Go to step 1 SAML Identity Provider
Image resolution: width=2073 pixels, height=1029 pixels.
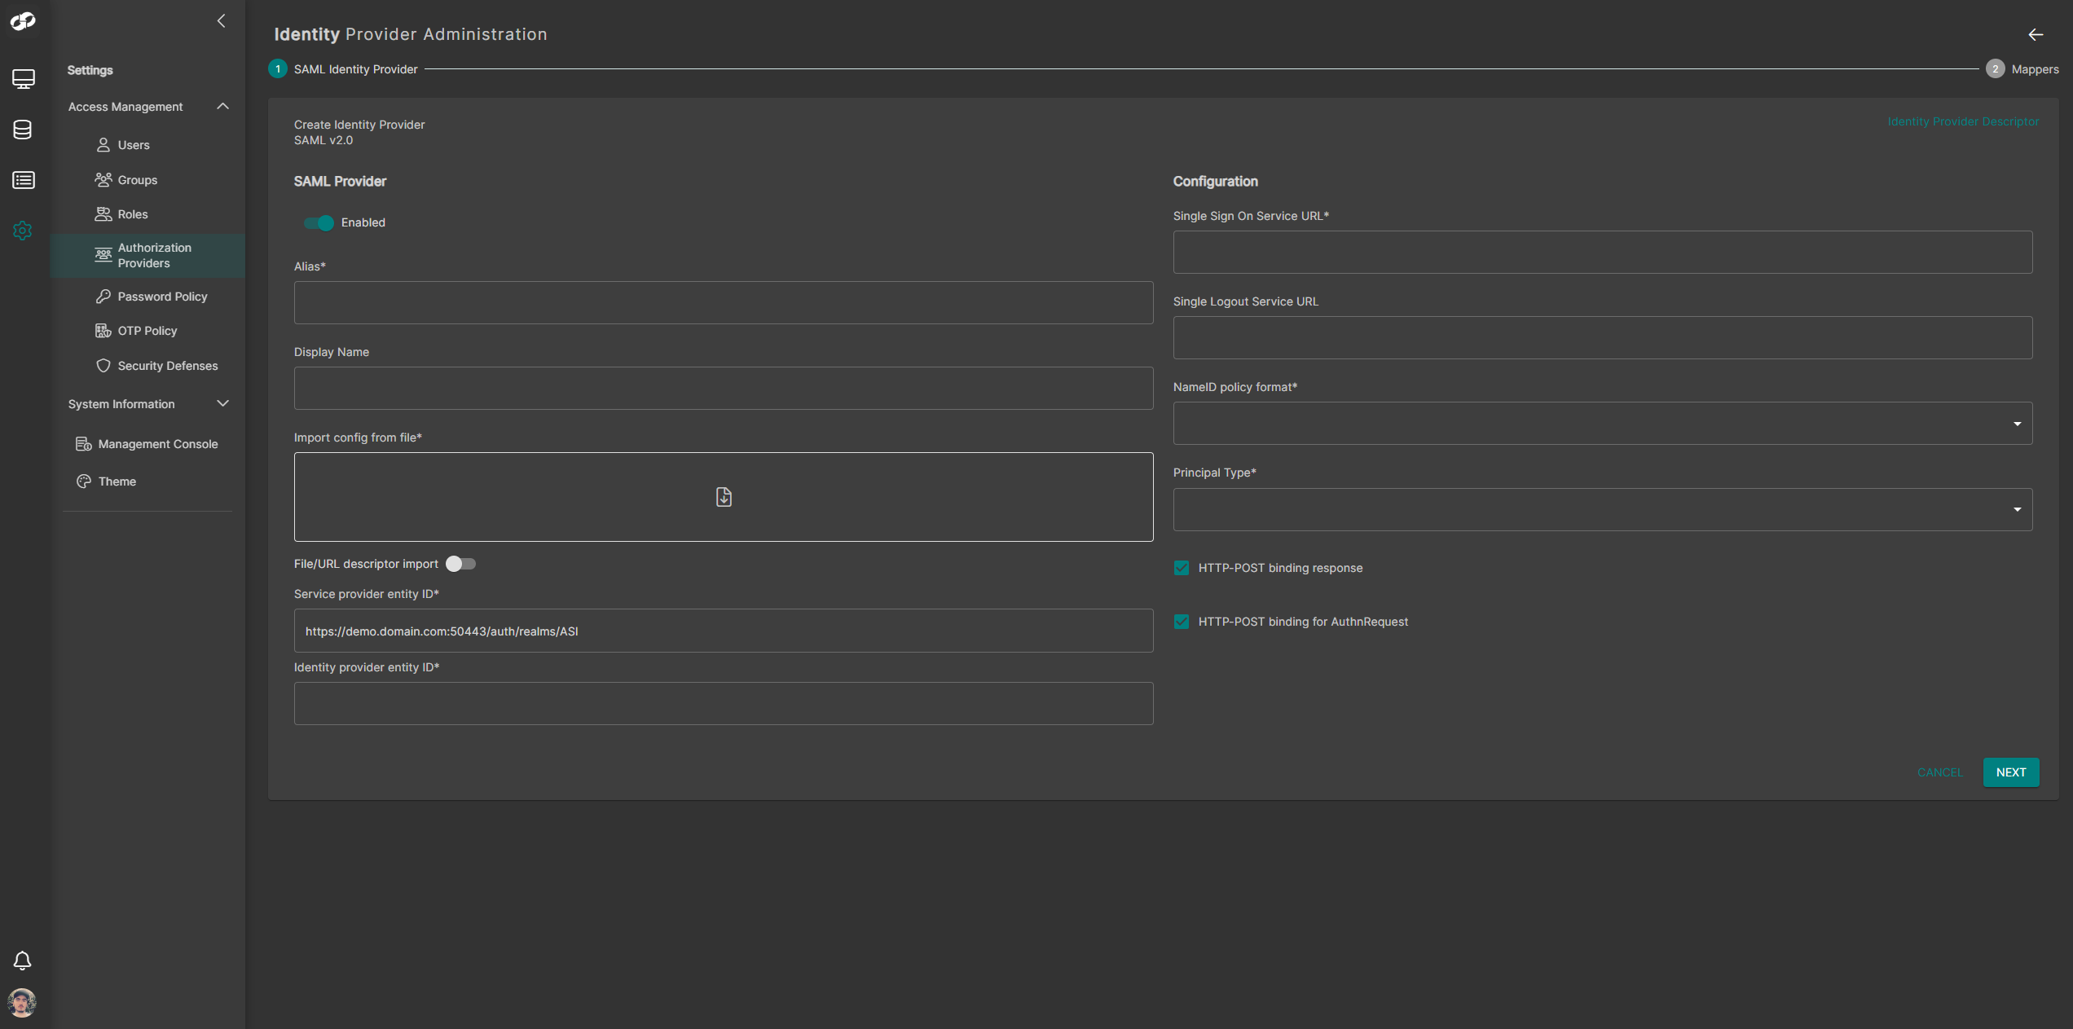(343, 69)
